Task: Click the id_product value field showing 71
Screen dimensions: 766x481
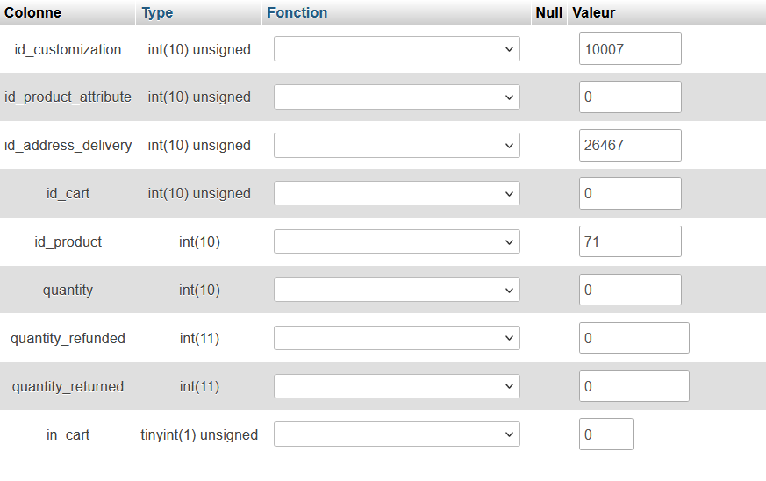Action: coord(630,241)
